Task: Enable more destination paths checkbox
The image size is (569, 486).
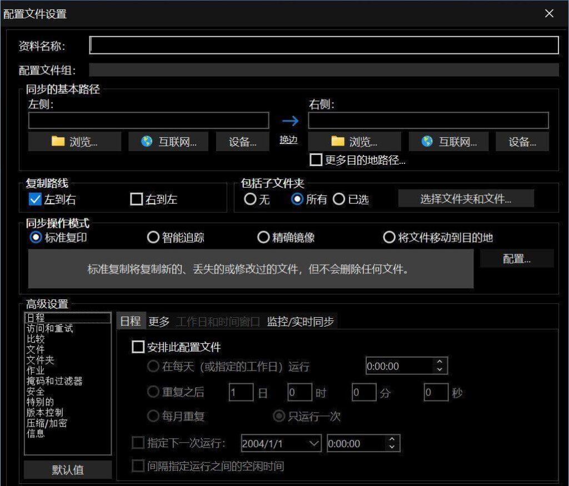Action: [316, 159]
